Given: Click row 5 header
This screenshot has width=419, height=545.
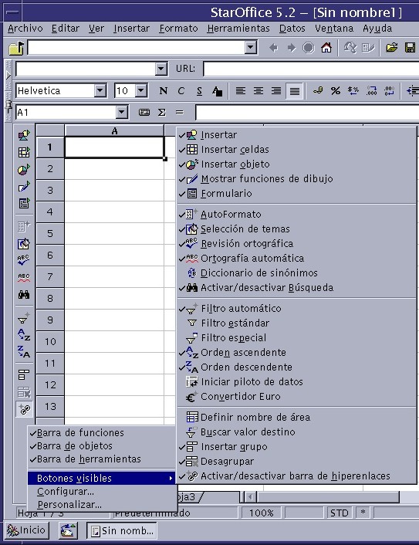Looking at the screenshot, I should [x=50, y=233].
